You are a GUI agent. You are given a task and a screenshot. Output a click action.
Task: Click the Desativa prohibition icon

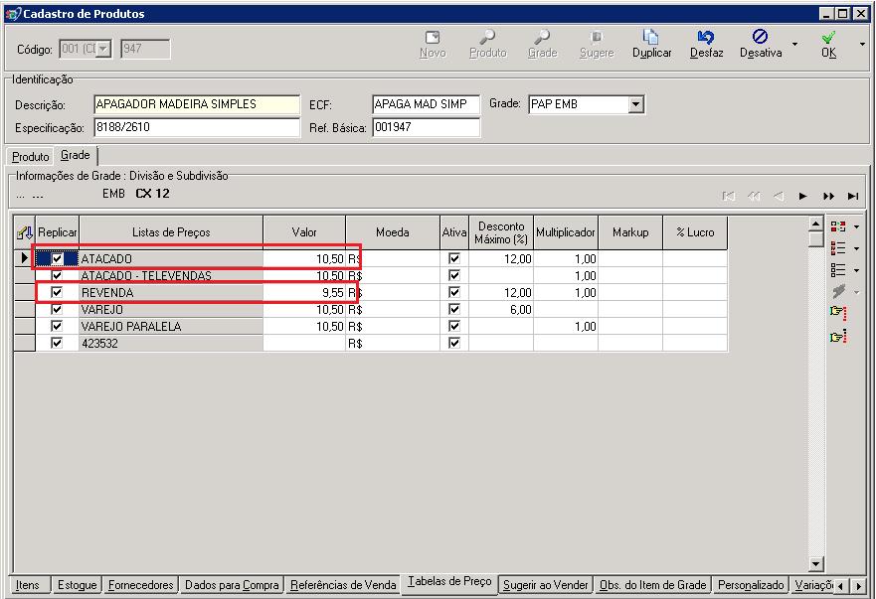coord(760,38)
